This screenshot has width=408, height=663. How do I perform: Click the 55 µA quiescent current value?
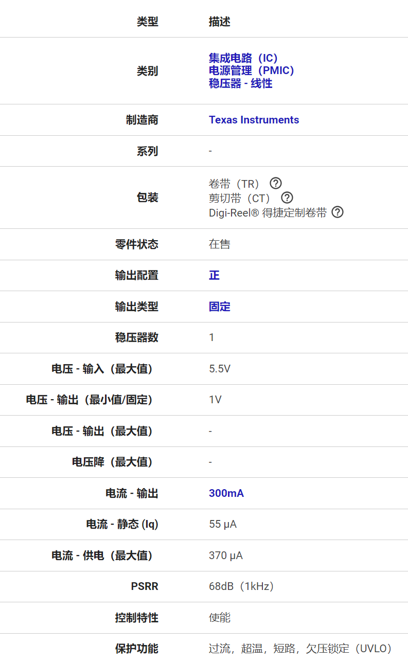pos(222,524)
